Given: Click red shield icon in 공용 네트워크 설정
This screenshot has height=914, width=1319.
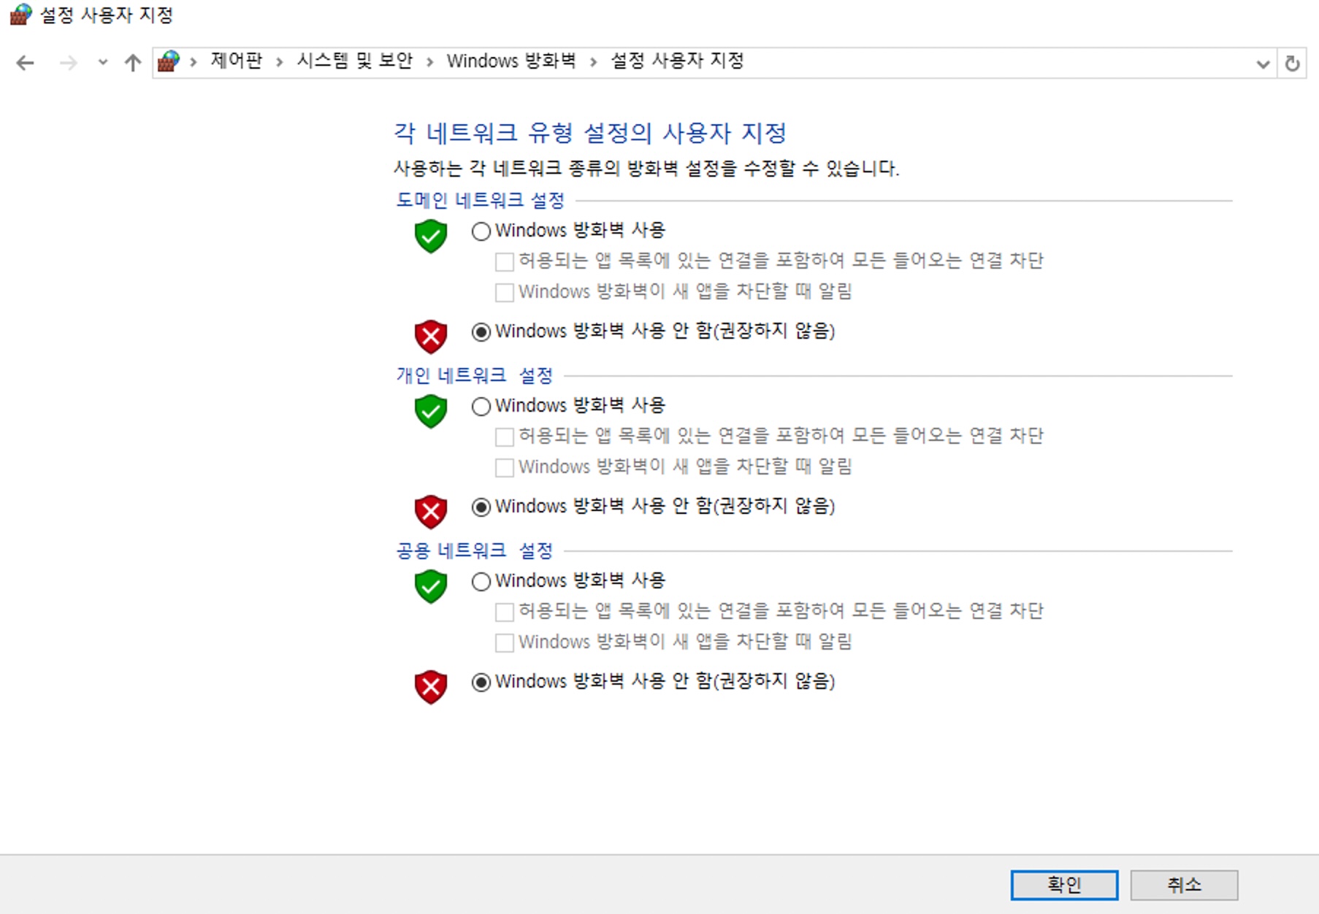Looking at the screenshot, I should point(431,687).
